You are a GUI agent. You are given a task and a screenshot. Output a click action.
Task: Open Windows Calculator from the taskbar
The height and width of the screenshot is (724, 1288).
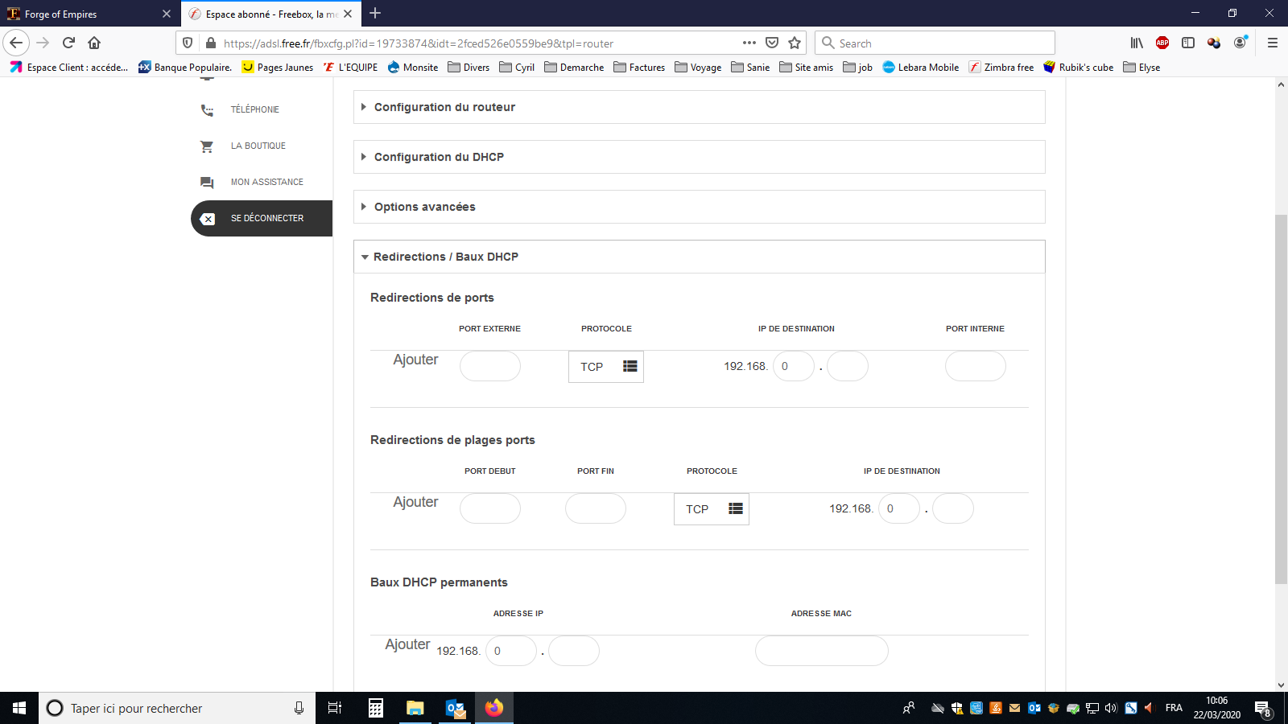[375, 708]
